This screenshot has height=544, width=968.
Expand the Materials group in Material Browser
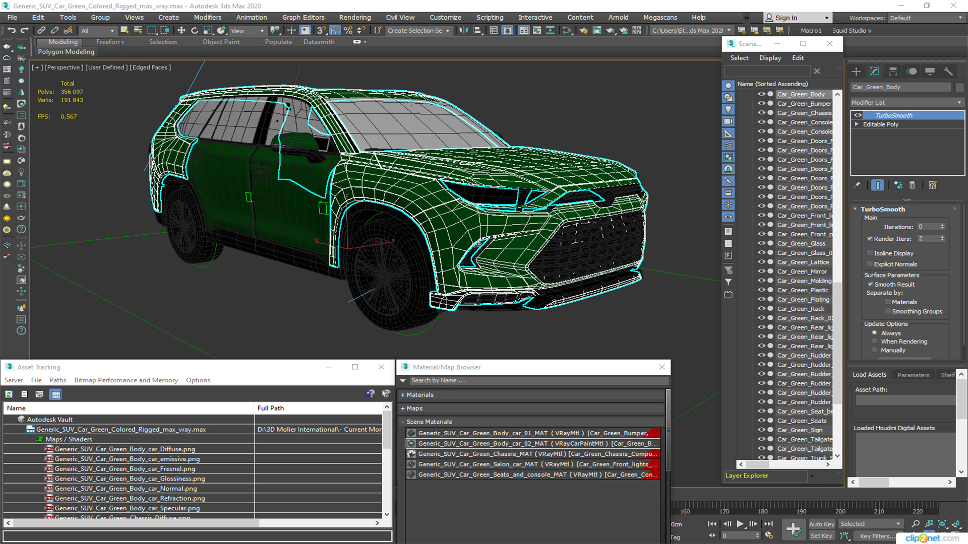403,395
